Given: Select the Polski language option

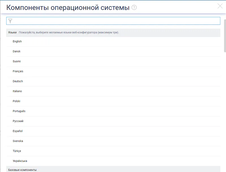Looking at the screenshot, I should (x=113, y=101).
